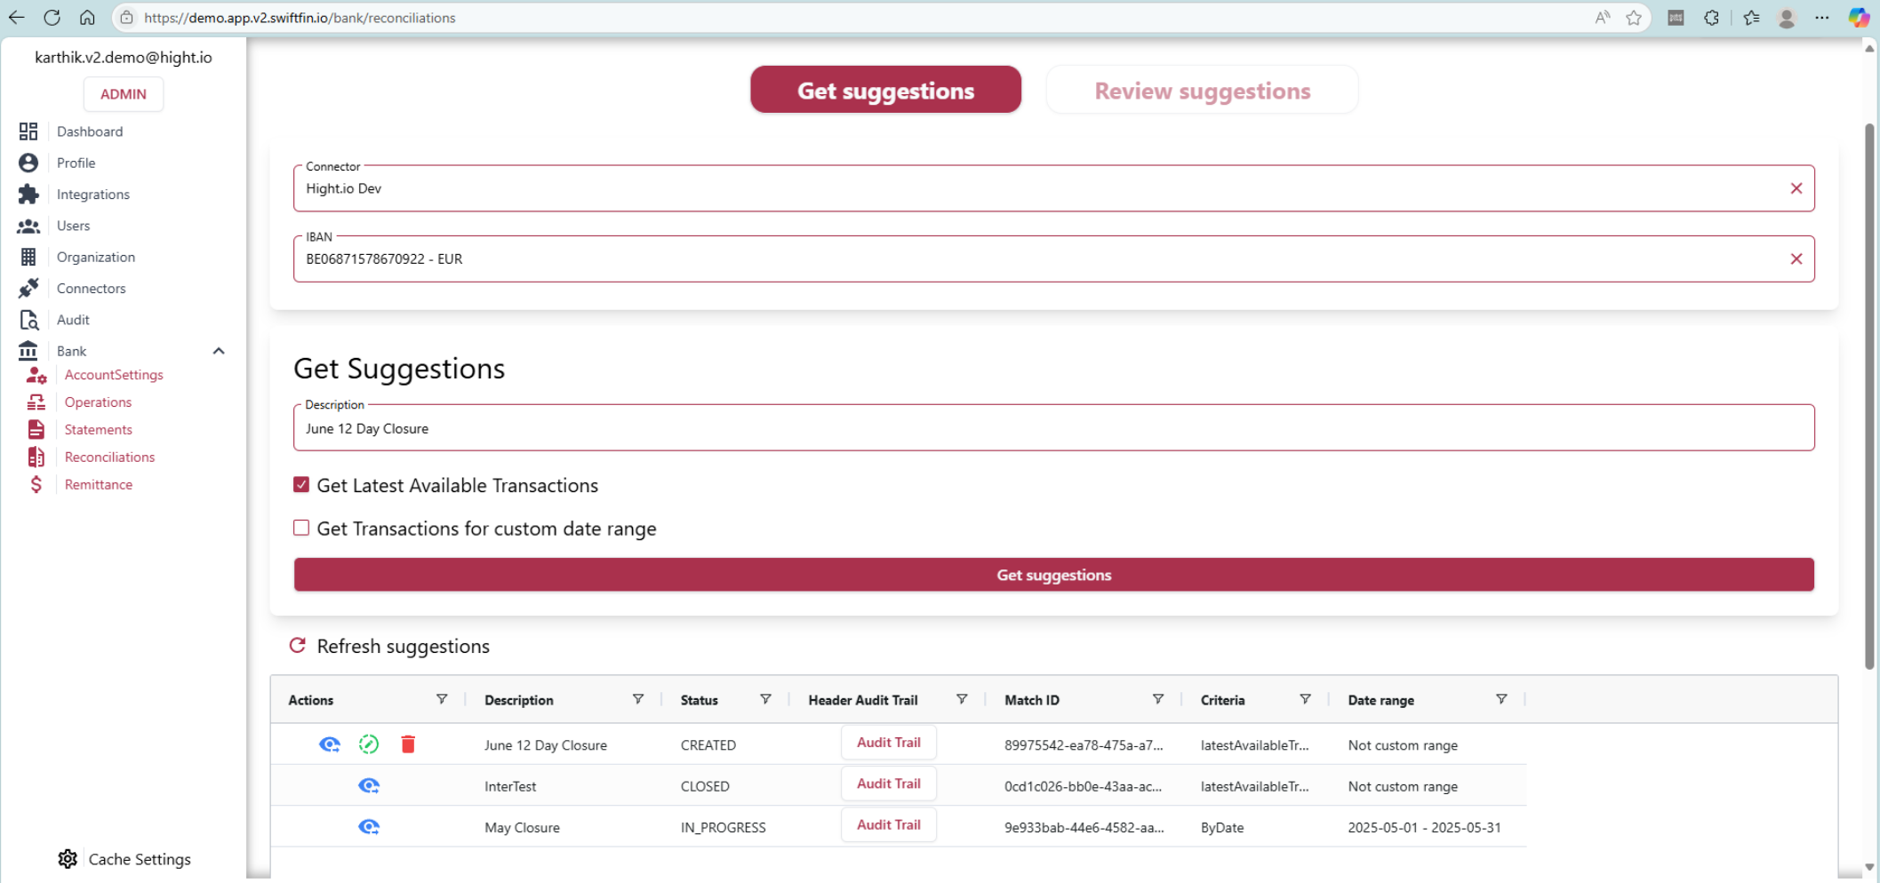Screen dimensions: 1880x883
Task: Click the wide Get suggestions submit button
Action: point(1053,575)
